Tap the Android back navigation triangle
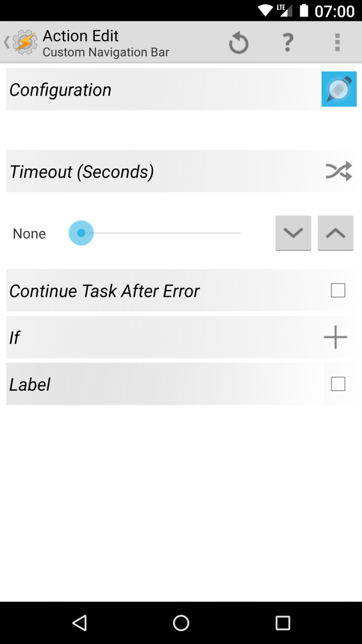 coord(79,623)
